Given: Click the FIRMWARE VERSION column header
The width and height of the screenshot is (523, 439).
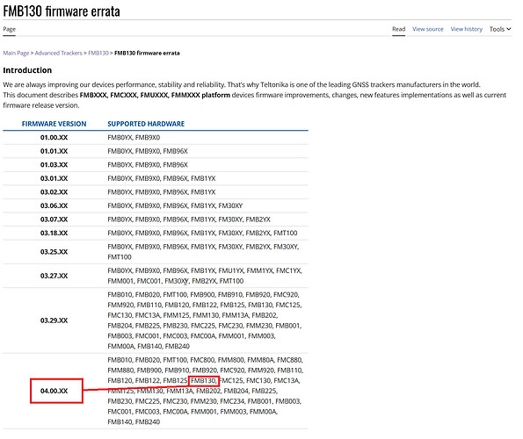Looking at the screenshot, I should tap(54, 124).
